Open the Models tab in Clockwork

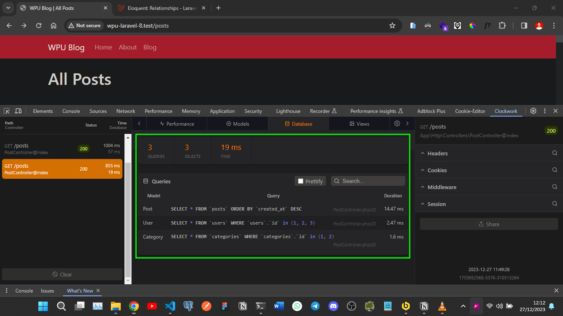[237, 124]
